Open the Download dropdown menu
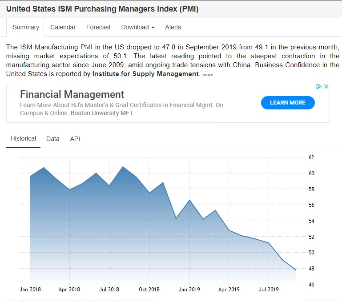The image size is (342, 302). click(138, 27)
